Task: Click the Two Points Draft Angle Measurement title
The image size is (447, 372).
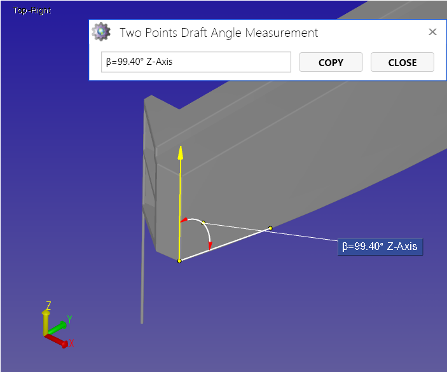Action: 219,32
